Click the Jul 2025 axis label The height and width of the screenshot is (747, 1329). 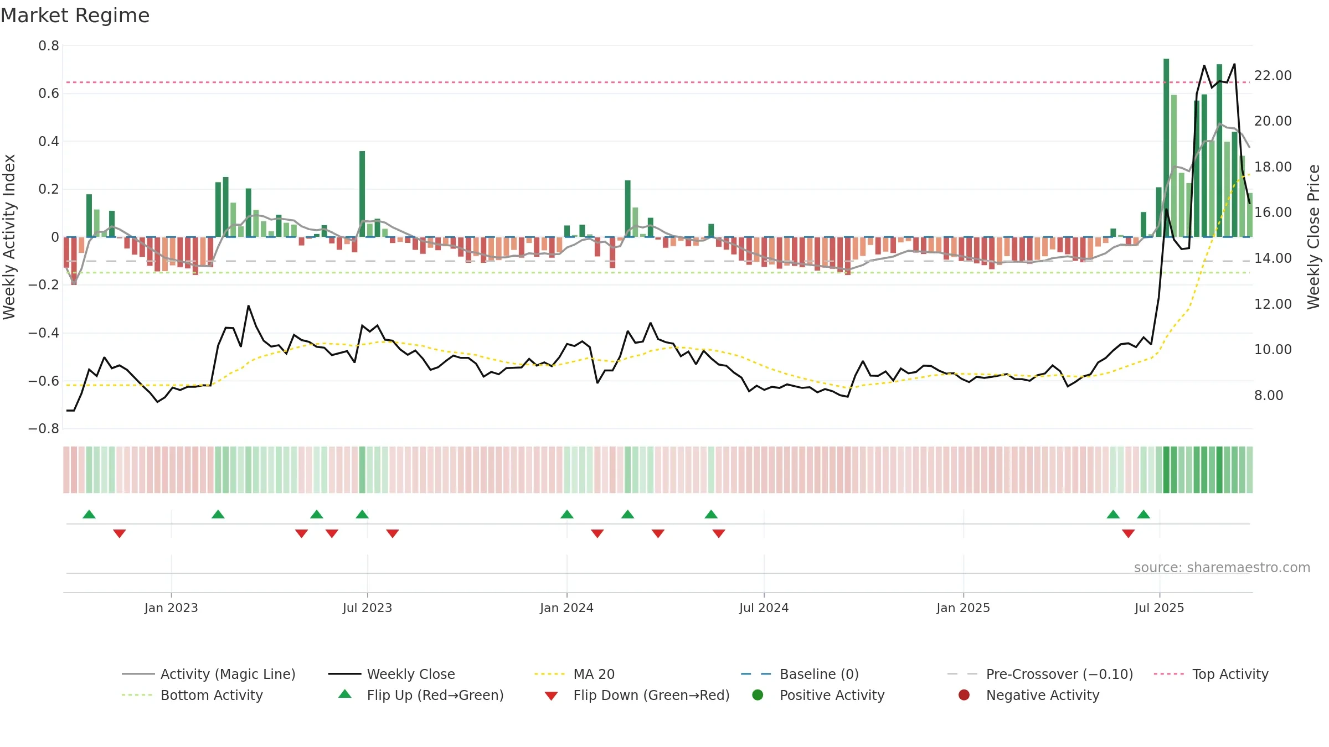[1159, 608]
